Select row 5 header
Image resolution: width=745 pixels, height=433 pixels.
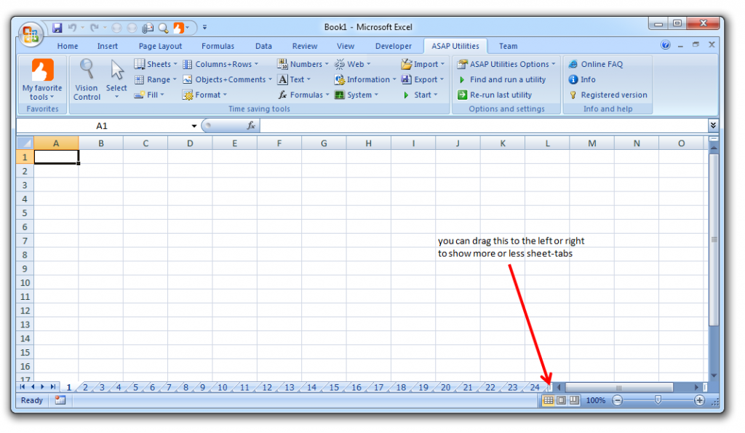(25, 213)
